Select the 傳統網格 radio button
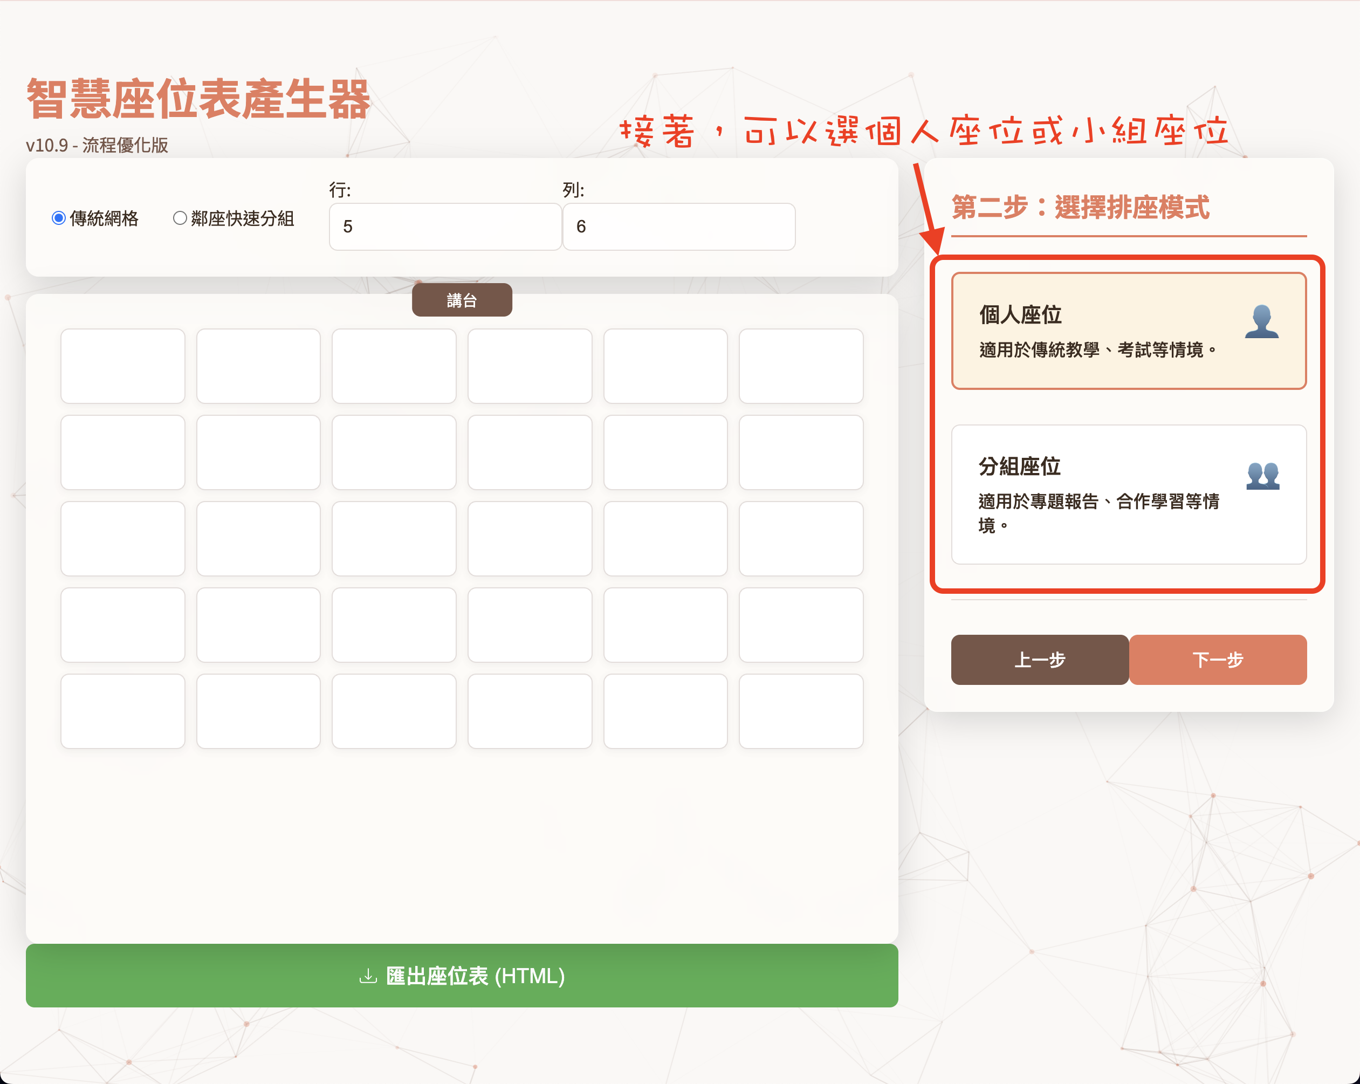This screenshot has height=1084, width=1360. point(59,218)
